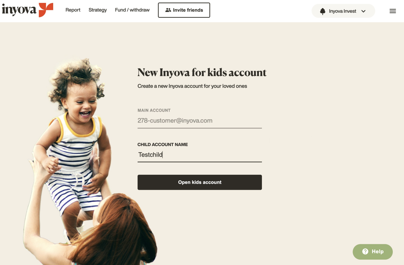Submit with Open kids account button
This screenshot has width=404, height=265.
(200, 182)
